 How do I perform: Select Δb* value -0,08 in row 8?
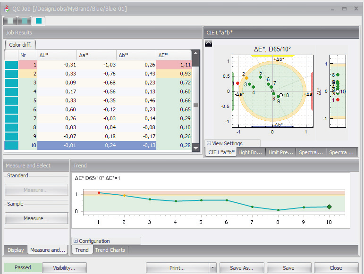[x=136, y=127]
